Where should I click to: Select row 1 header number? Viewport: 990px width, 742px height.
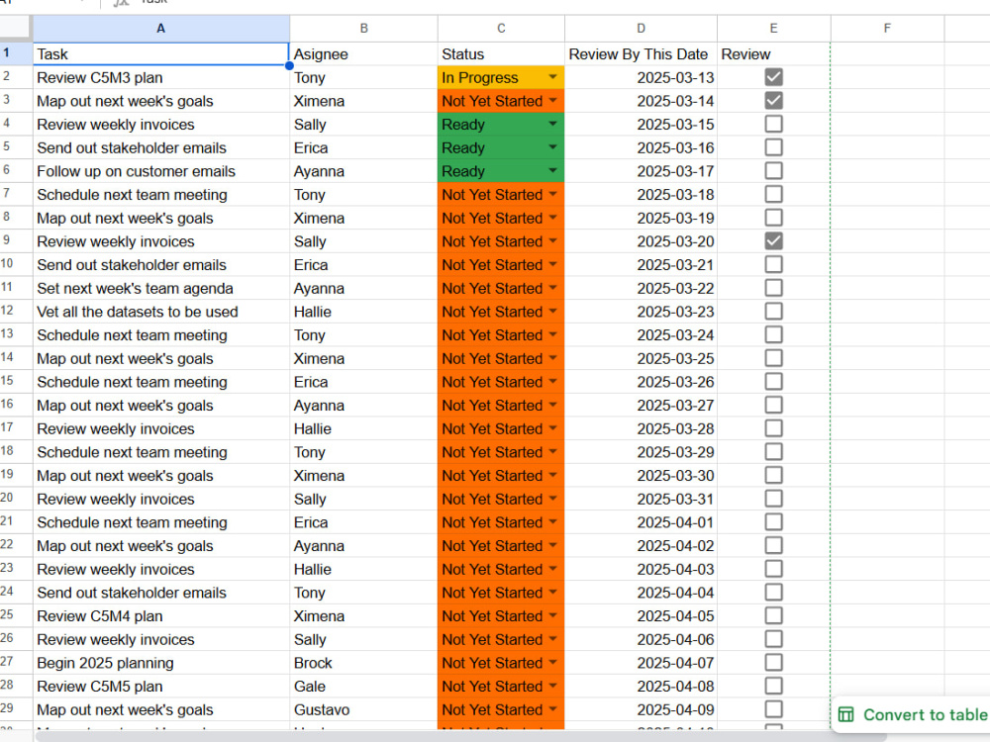click(x=16, y=53)
